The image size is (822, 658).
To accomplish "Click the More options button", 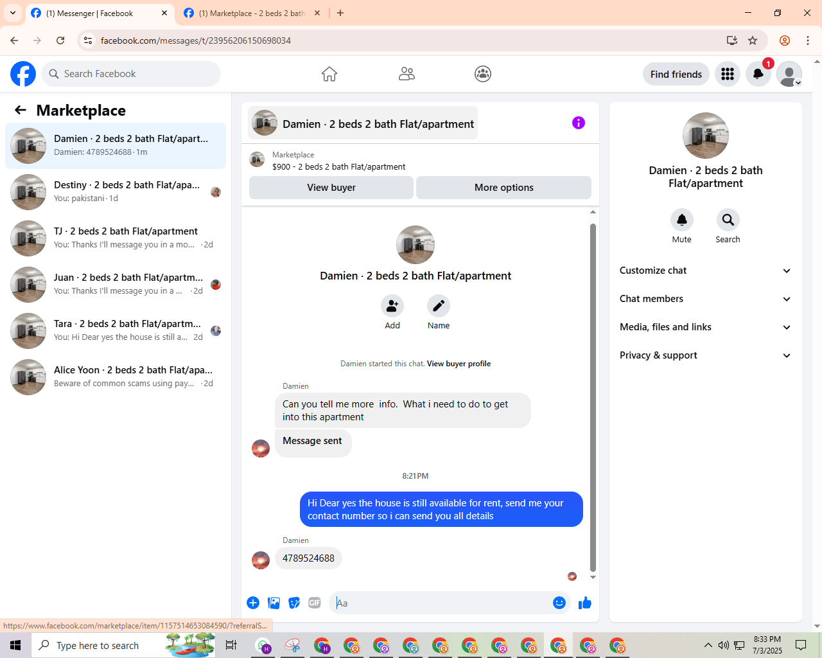I will point(504,188).
